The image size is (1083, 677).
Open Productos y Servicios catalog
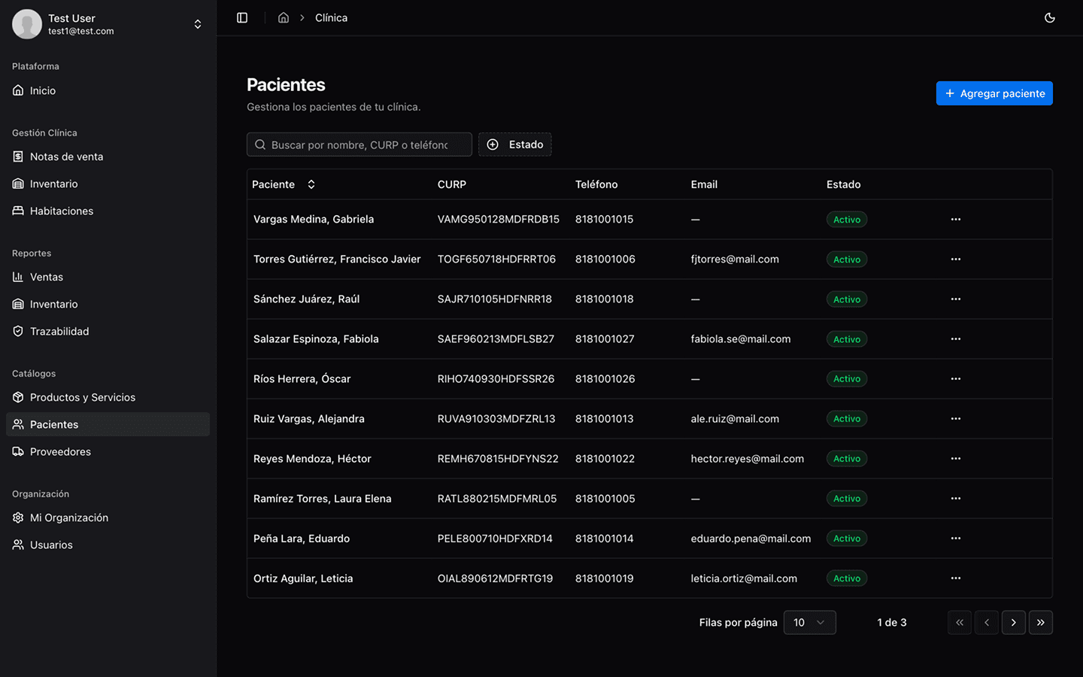pos(82,397)
